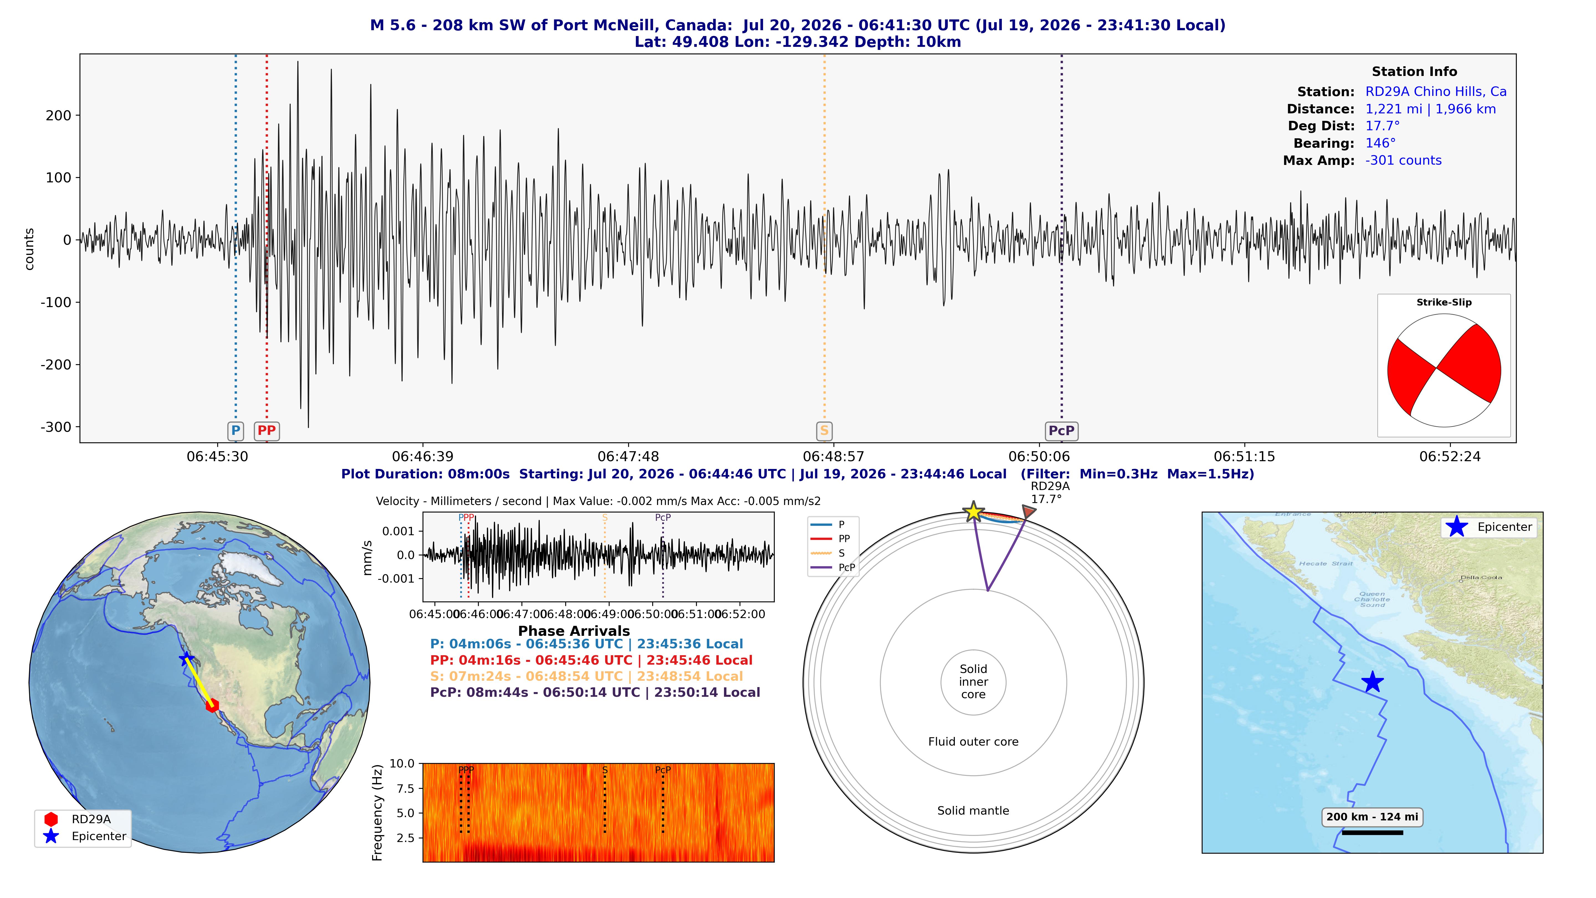Click the "mm/s" axis label on velocity plot
This screenshot has height=898, width=1596.
click(367, 558)
